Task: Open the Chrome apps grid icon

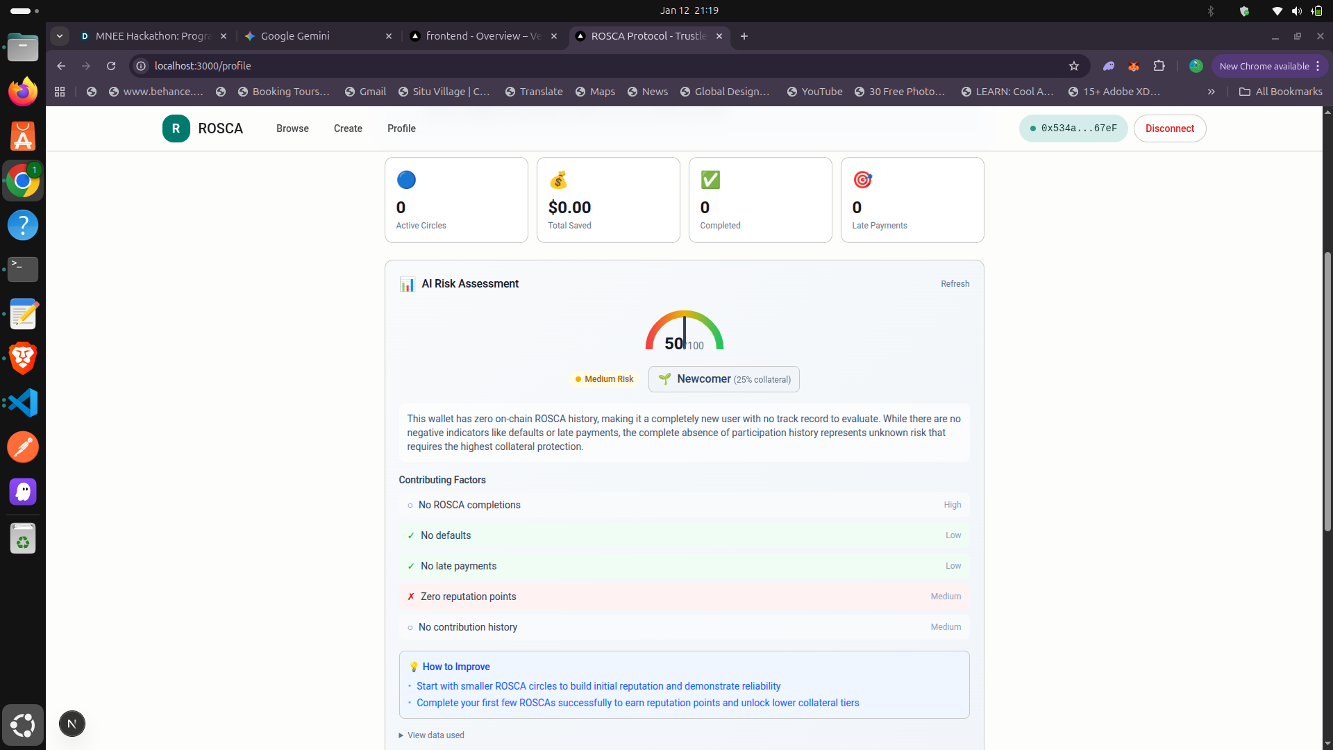Action: 60,92
